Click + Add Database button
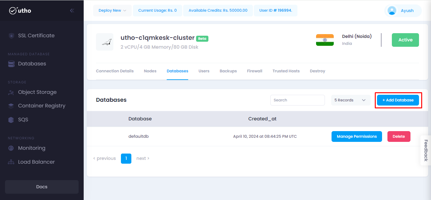 point(398,100)
